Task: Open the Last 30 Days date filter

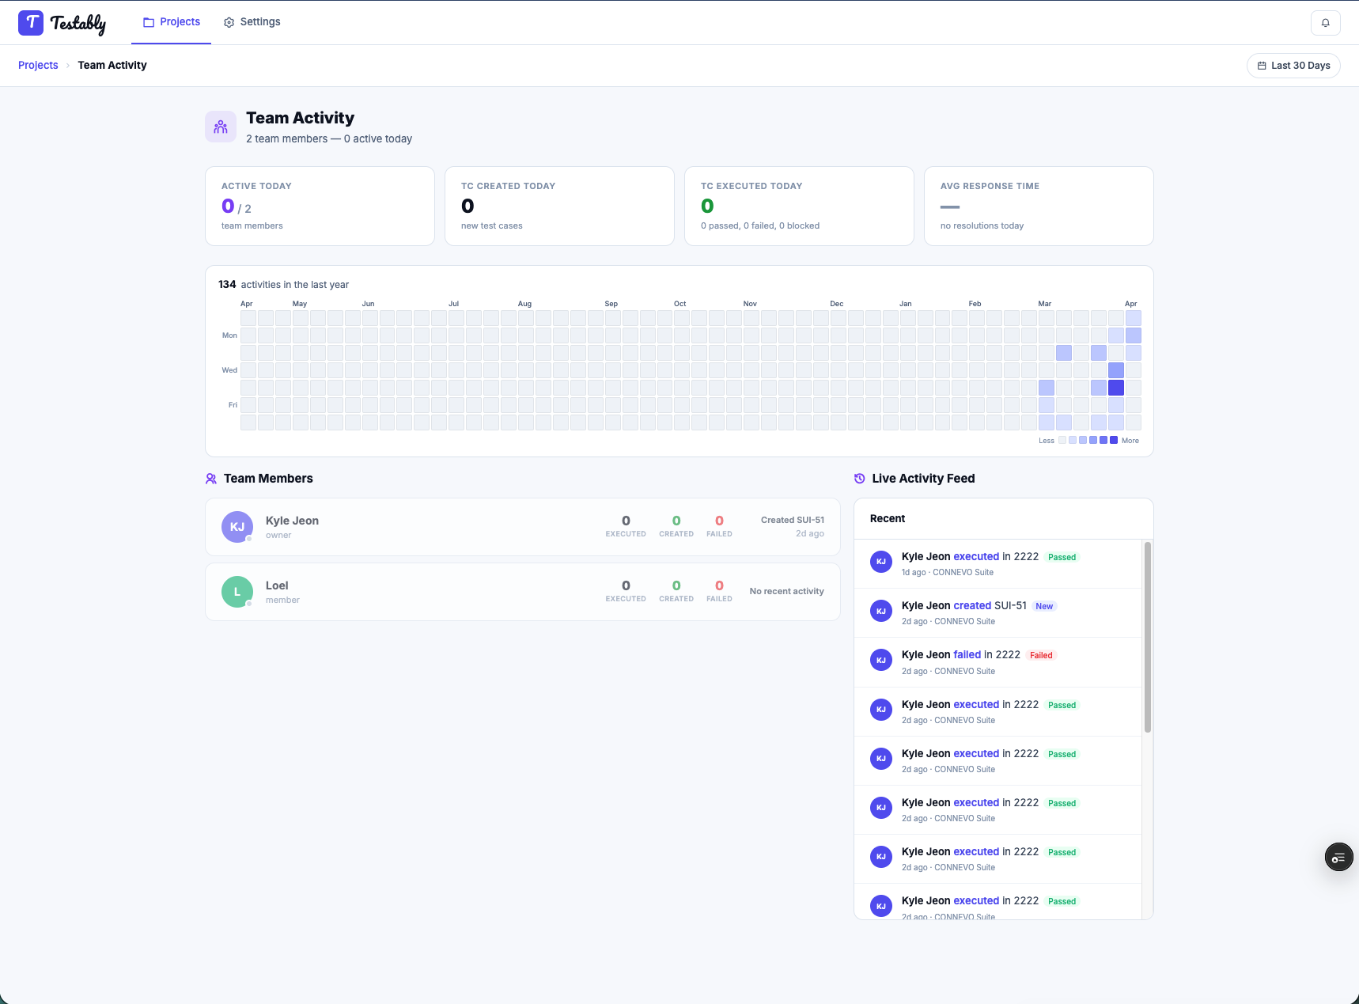Action: tap(1293, 66)
